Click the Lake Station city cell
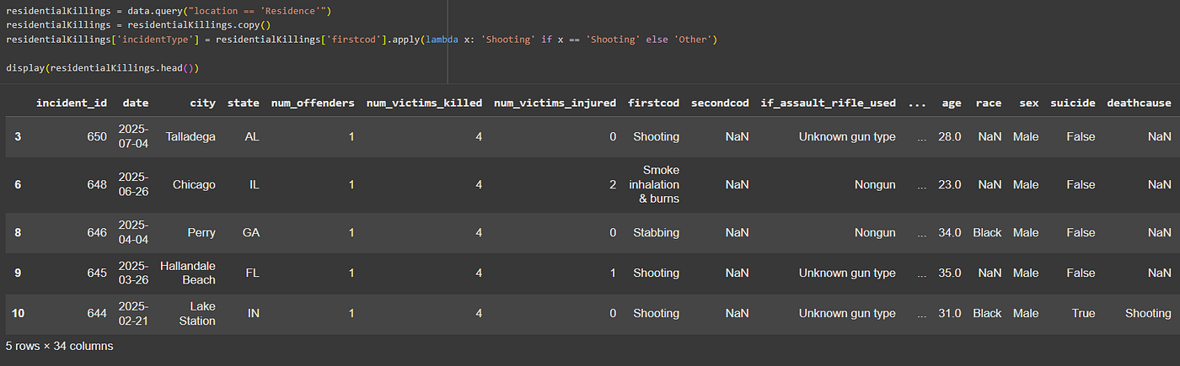1180x366 pixels. (197, 313)
